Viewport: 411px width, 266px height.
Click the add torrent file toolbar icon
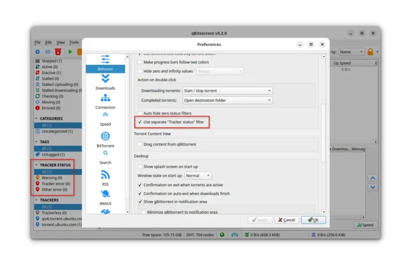tap(38, 52)
